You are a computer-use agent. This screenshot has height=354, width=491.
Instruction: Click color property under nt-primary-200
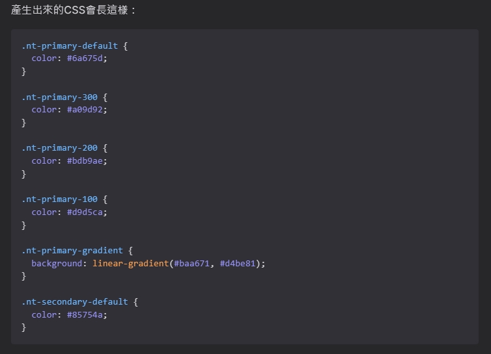pyautogui.click(x=44, y=161)
